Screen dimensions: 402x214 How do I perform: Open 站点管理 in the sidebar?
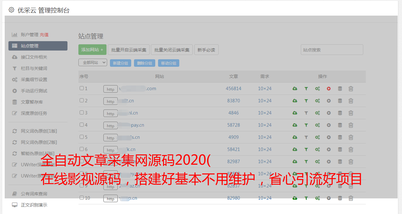click(38, 46)
